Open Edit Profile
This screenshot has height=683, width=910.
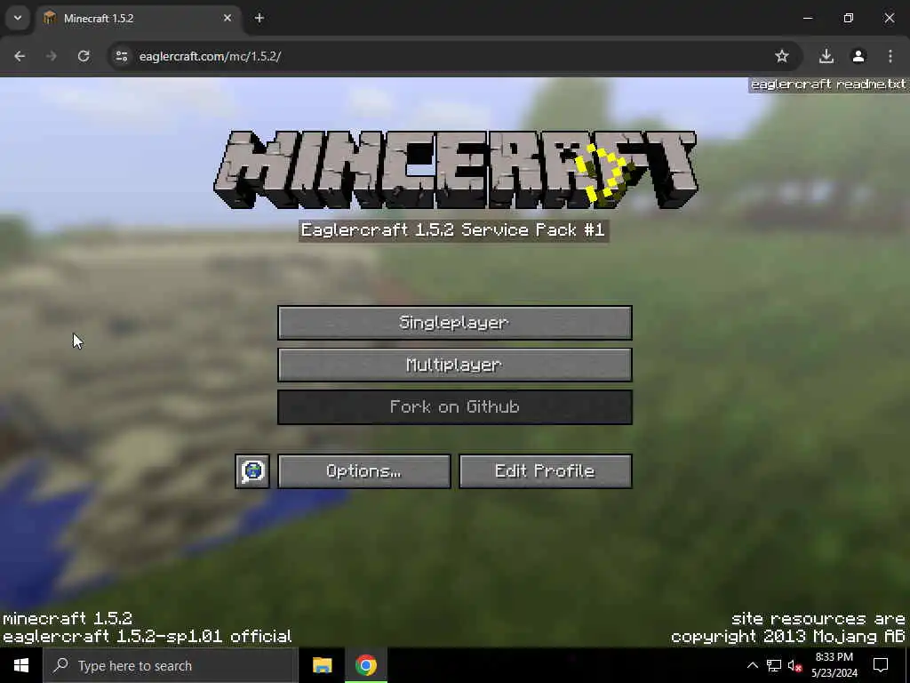click(x=545, y=471)
